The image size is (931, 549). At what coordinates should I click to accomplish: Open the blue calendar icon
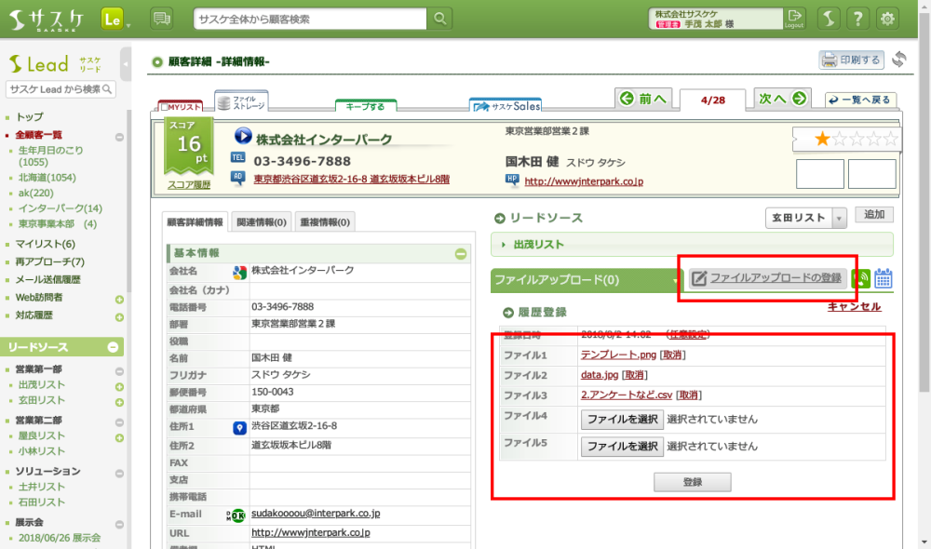[x=884, y=278]
